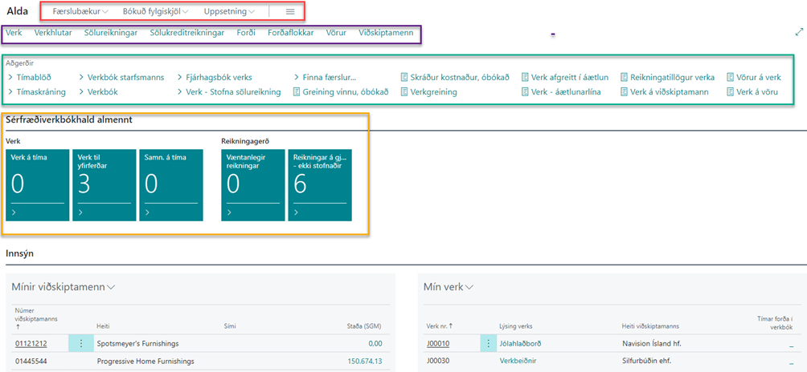Image resolution: width=807 pixels, height=372 pixels.
Task: Expand the Bókuð fylgiskjöl dropdown menu
Action: (155, 12)
